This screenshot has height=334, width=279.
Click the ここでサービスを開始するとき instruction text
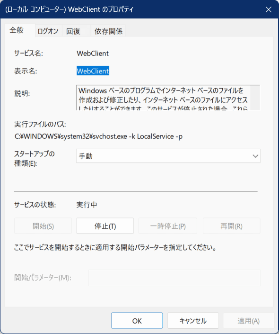(x=115, y=247)
